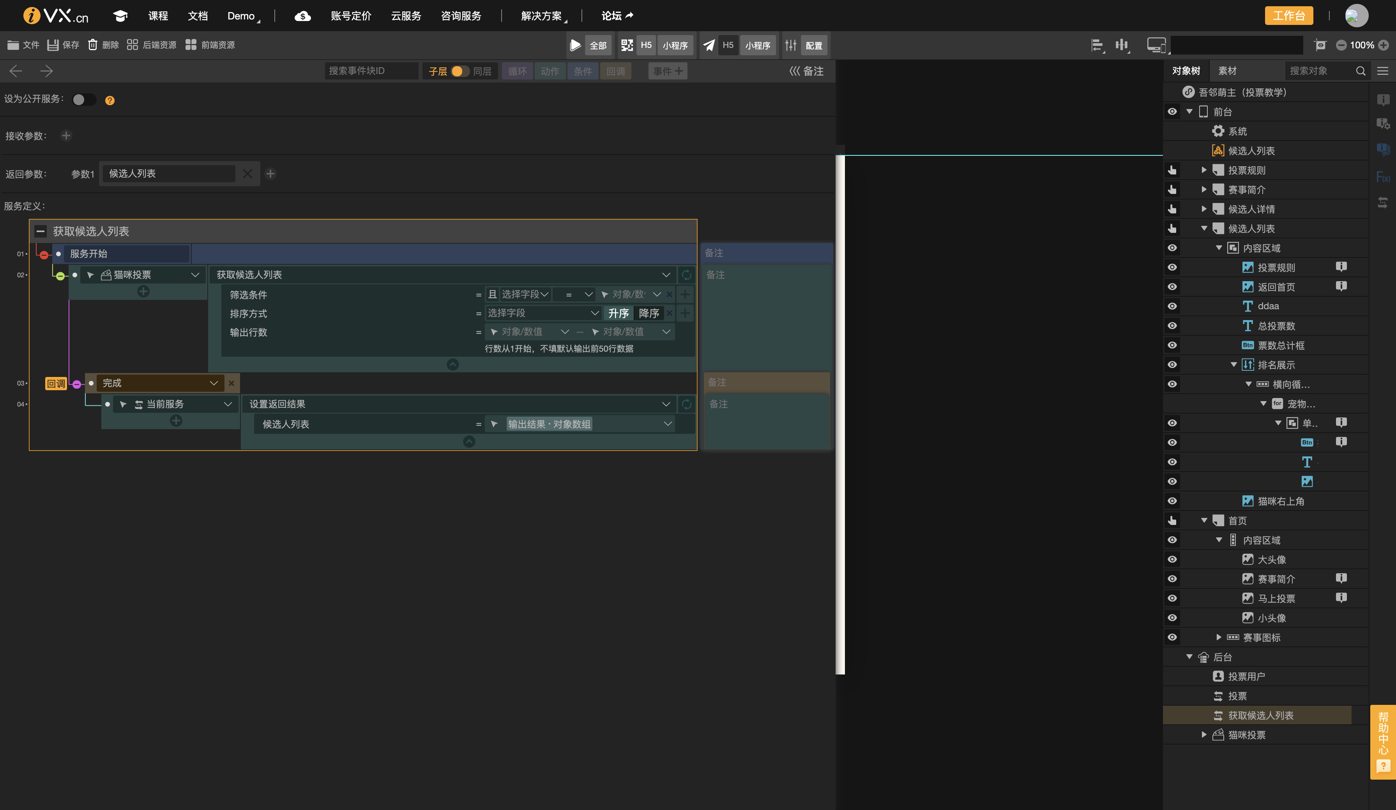Click the 搜索事件块ID input field
The height and width of the screenshot is (810, 1396).
coord(371,71)
